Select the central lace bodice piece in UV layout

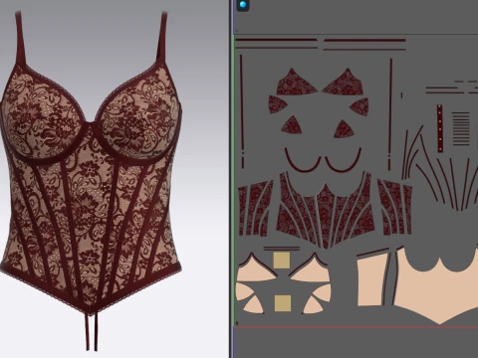[326, 211]
